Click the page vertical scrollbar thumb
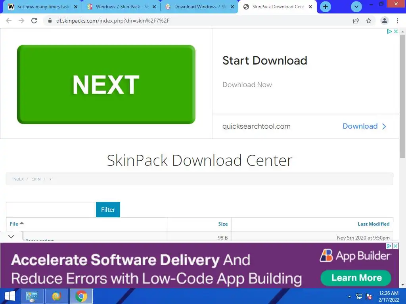This screenshot has width=406, height=304. pos(402,96)
